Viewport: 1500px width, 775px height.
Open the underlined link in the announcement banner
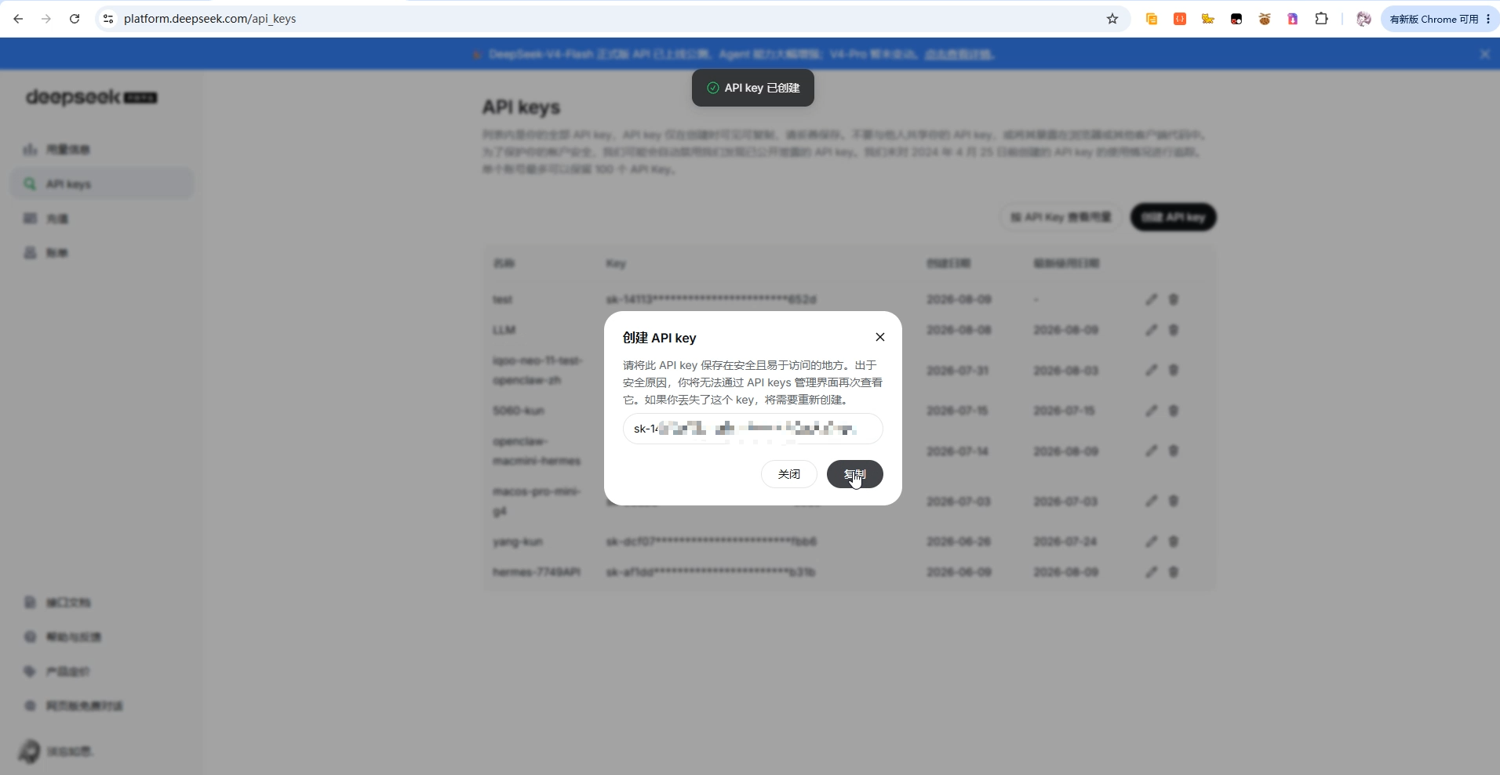[x=959, y=54]
